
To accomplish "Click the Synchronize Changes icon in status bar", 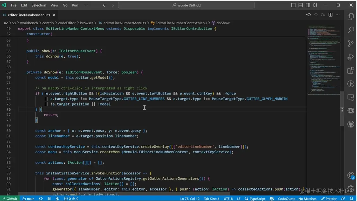I will pyautogui.click(x=41, y=198).
